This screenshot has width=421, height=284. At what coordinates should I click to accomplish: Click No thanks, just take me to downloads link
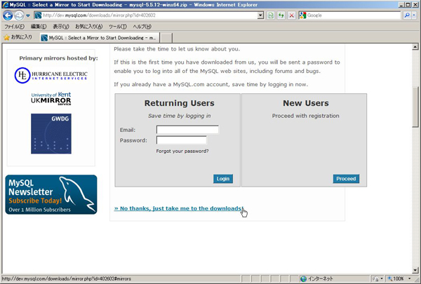[x=179, y=208]
